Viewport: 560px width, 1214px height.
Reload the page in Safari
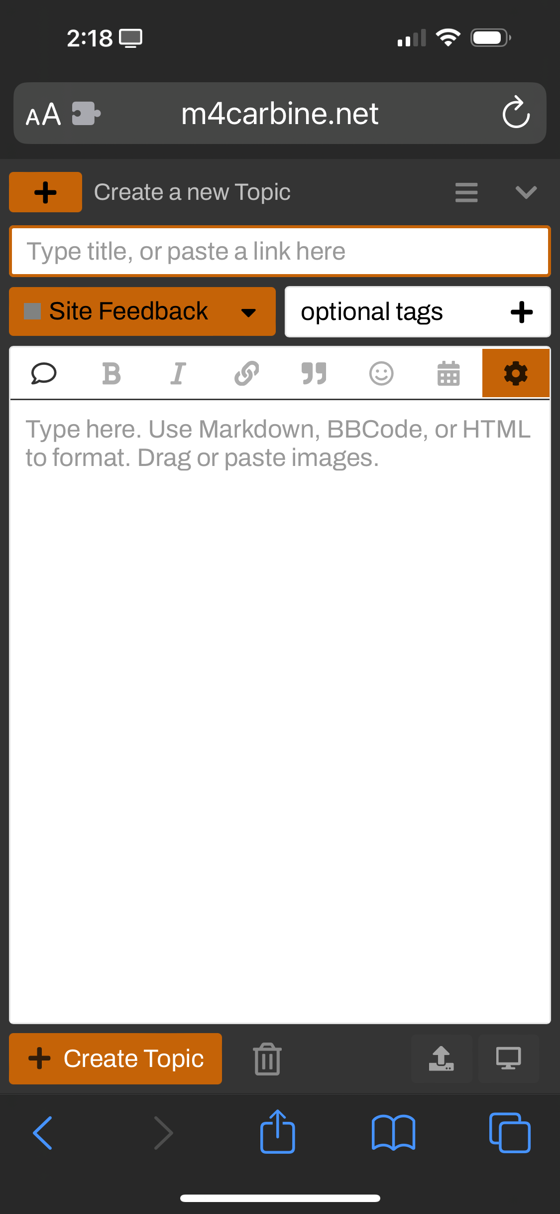click(x=516, y=113)
